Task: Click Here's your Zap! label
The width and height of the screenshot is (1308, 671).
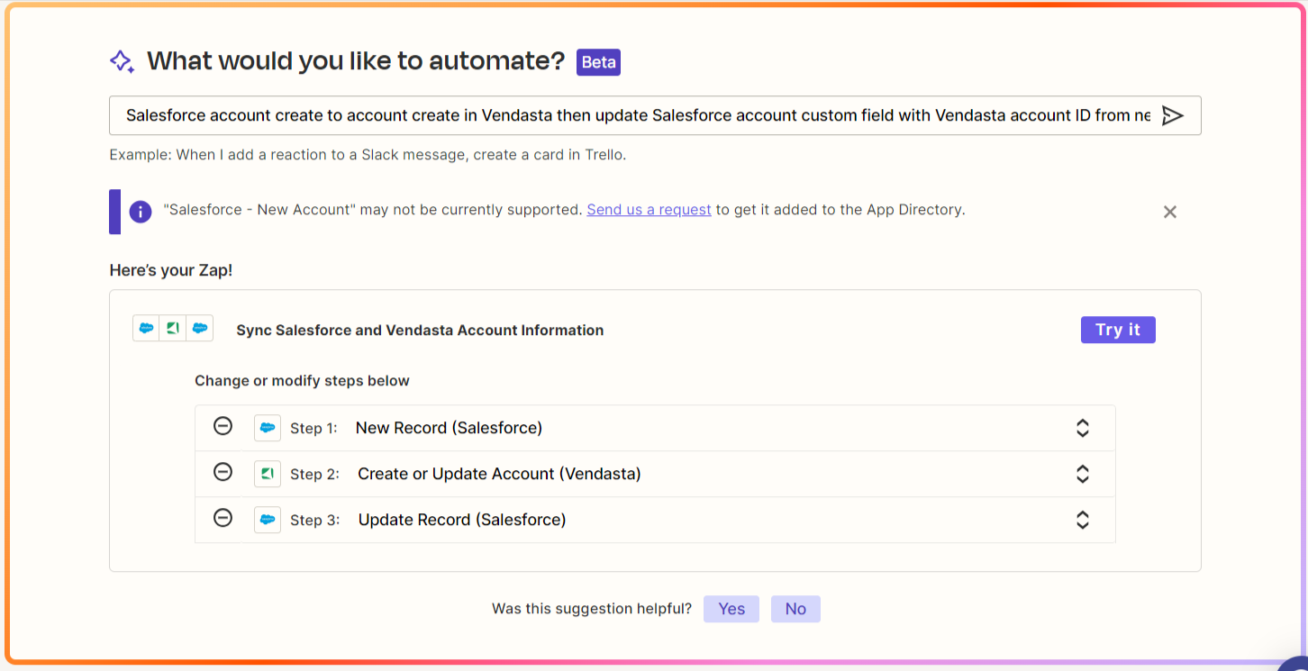Action: (171, 270)
